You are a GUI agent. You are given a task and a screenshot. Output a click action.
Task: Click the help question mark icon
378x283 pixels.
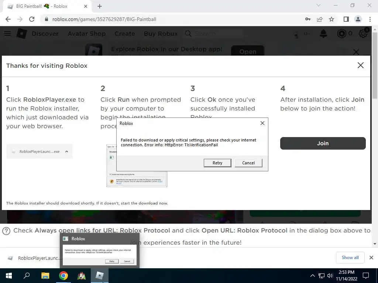coord(6,231)
